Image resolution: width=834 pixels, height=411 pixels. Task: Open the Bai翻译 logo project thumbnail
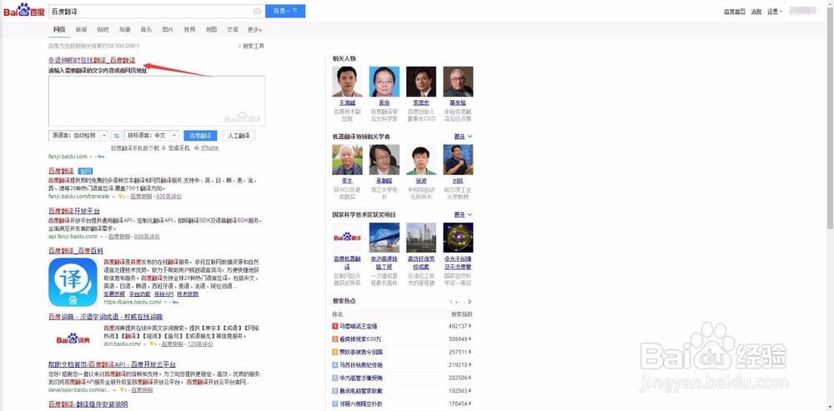[347, 237]
